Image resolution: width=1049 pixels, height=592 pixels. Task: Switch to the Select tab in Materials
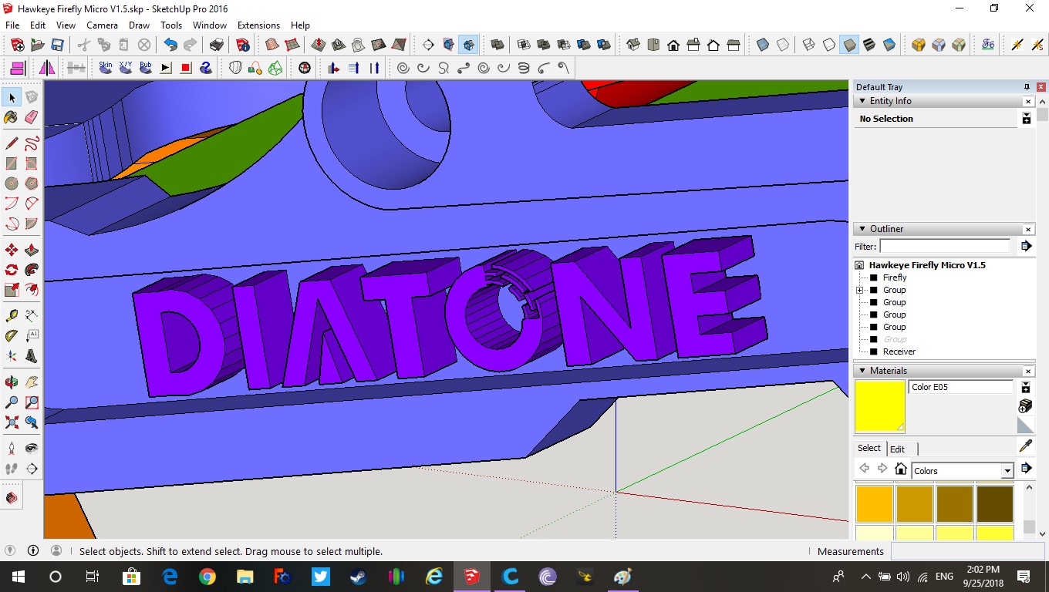869,448
